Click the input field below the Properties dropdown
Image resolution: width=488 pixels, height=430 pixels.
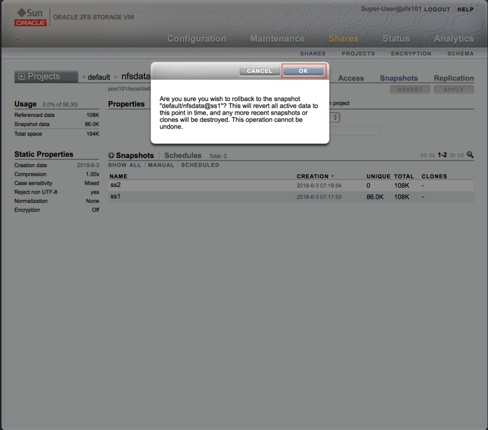[x=355, y=131]
